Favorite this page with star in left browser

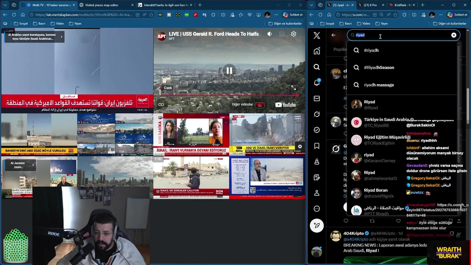151,15
